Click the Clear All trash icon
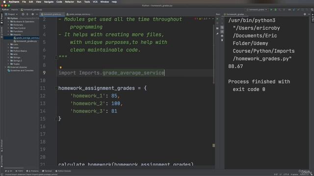314x176 pixels. (x=222, y=40)
